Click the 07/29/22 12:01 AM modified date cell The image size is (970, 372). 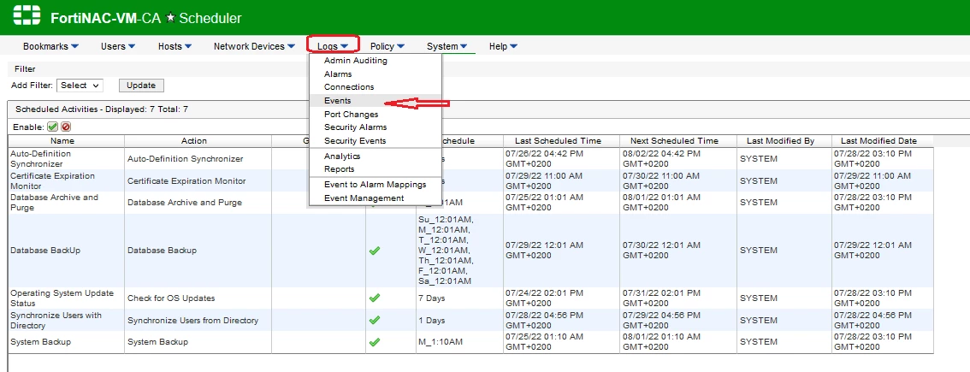tap(882, 251)
